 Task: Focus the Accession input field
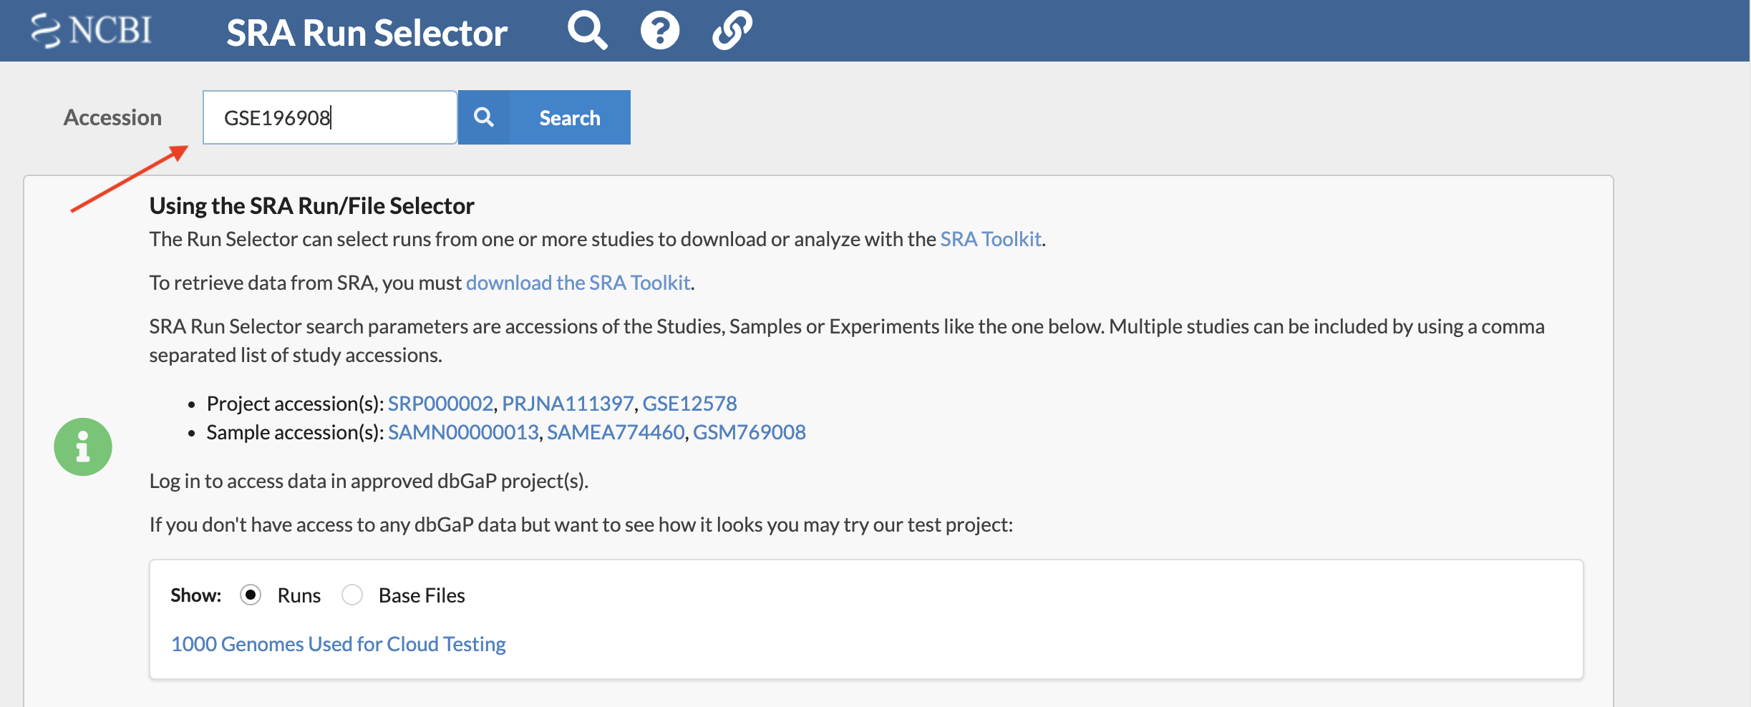click(x=330, y=117)
